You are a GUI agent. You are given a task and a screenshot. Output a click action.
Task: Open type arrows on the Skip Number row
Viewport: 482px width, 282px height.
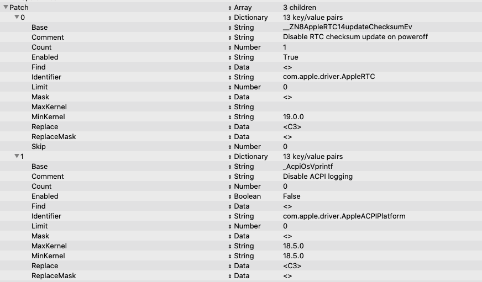pos(229,147)
